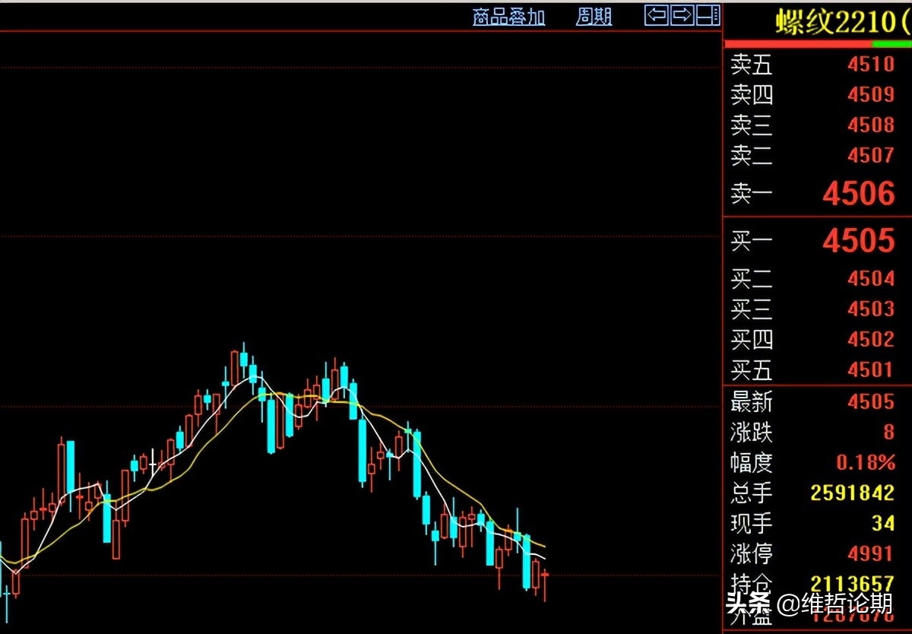Image resolution: width=912 pixels, height=634 pixels.
Task: Select the 卖二 row label
Action: pyautogui.click(x=751, y=156)
